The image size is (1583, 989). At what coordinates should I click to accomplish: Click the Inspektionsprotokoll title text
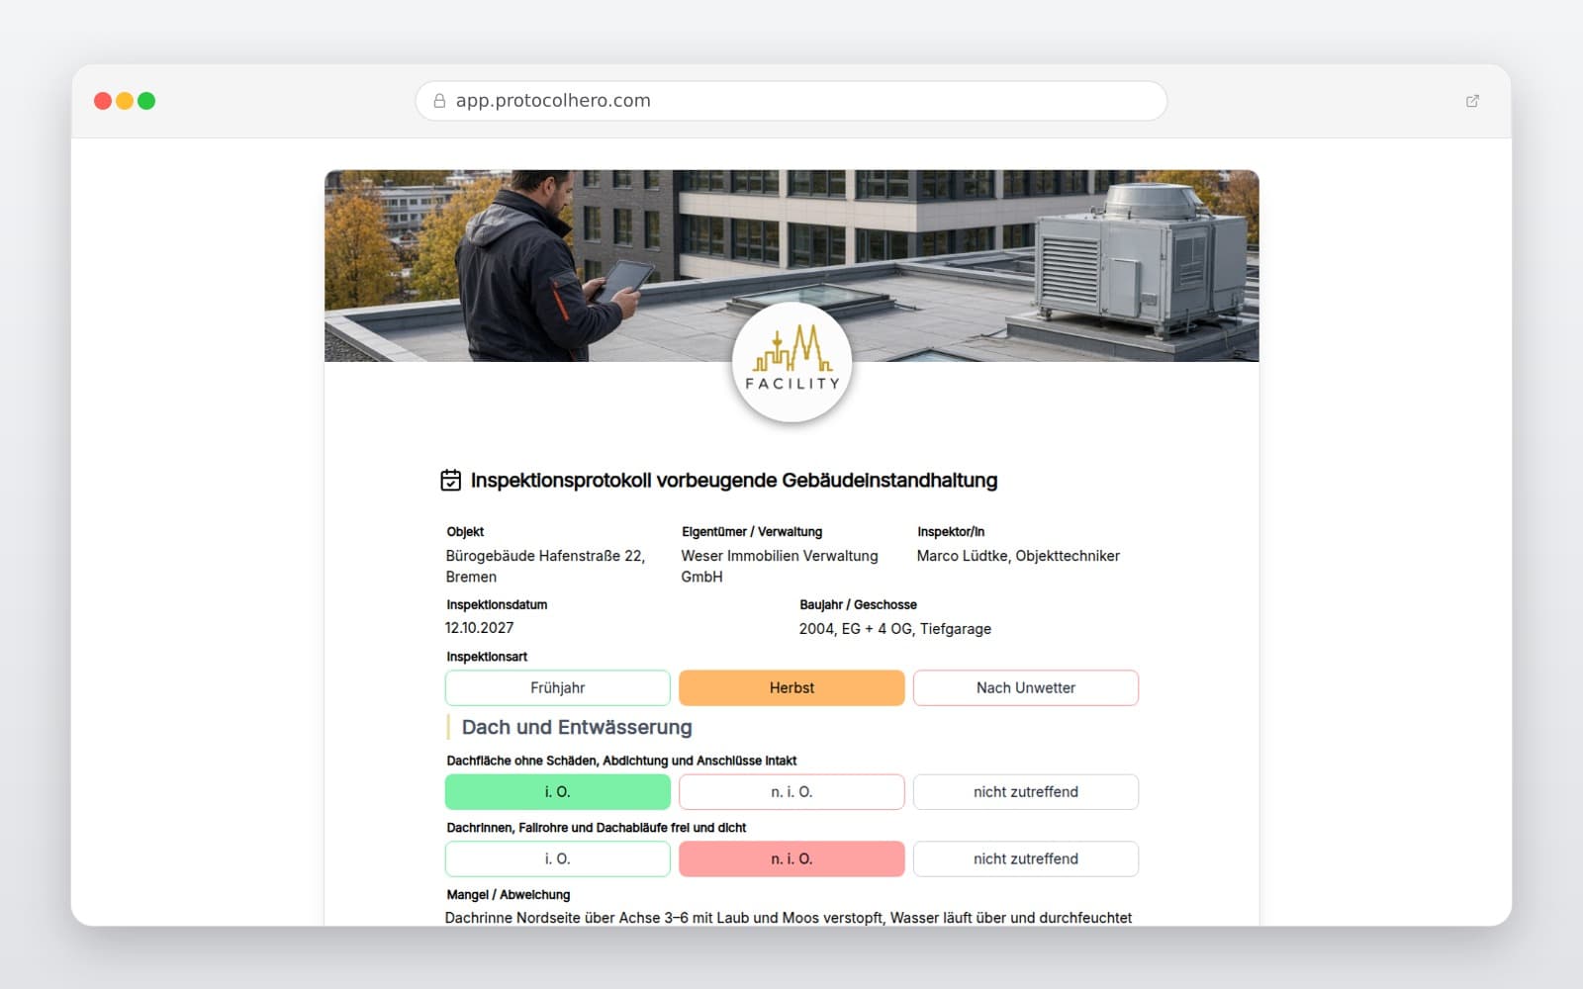pyautogui.click(x=734, y=481)
